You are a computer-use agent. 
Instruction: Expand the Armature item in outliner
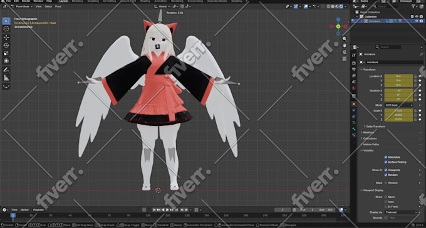(361, 21)
